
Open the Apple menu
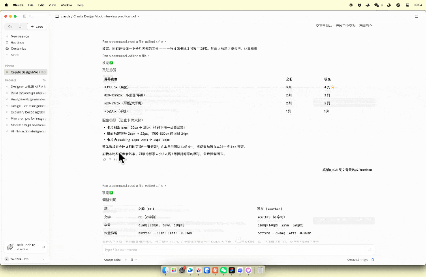(x=6, y=5)
